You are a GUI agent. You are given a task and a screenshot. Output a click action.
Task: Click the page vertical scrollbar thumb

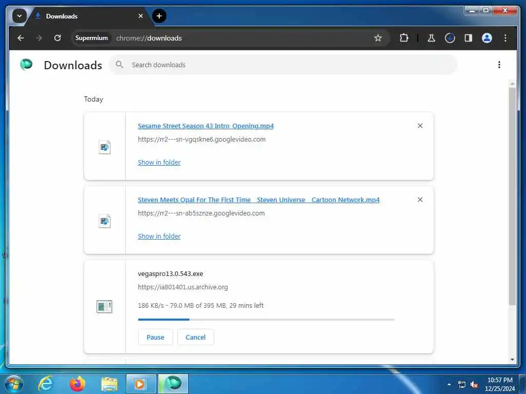[512, 196]
